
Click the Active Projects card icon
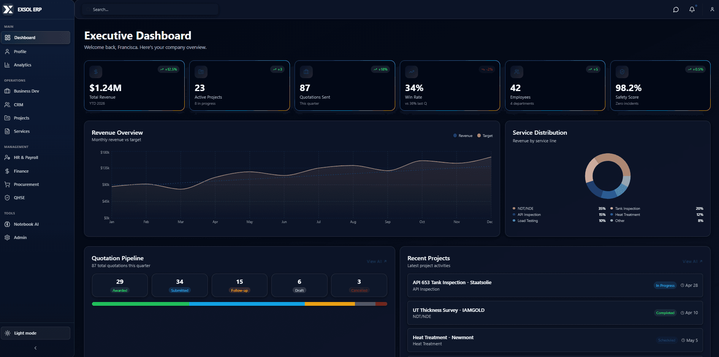[x=201, y=72]
